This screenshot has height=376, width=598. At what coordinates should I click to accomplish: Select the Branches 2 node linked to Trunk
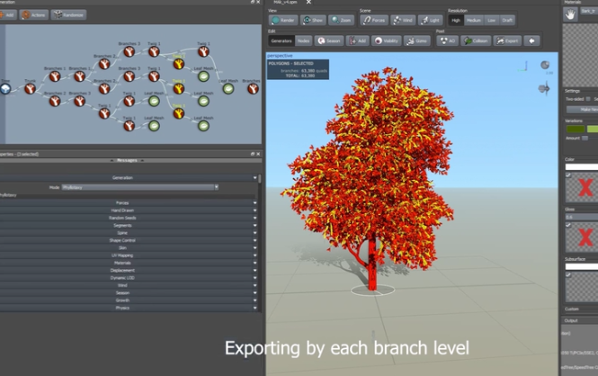[x=55, y=101]
